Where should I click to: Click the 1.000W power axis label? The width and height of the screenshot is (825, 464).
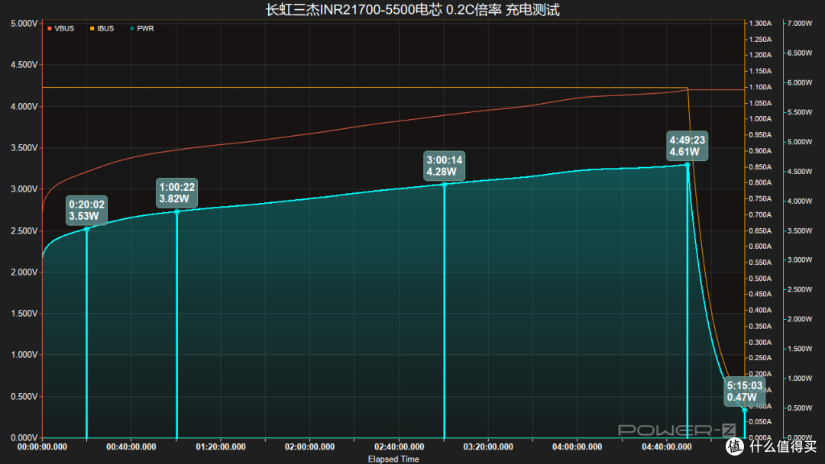tap(800, 379)
